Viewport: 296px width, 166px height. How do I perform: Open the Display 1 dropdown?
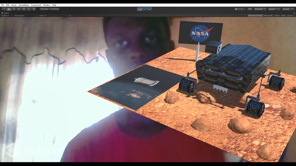(7, 15)
